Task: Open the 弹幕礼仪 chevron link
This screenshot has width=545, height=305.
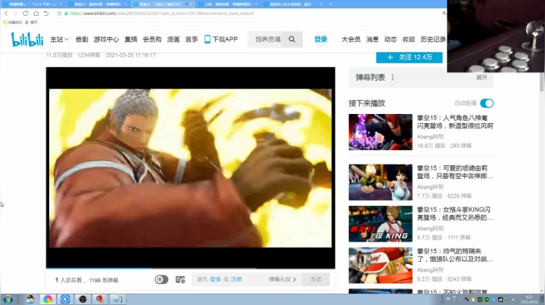Action: click(x=282, y=279)
